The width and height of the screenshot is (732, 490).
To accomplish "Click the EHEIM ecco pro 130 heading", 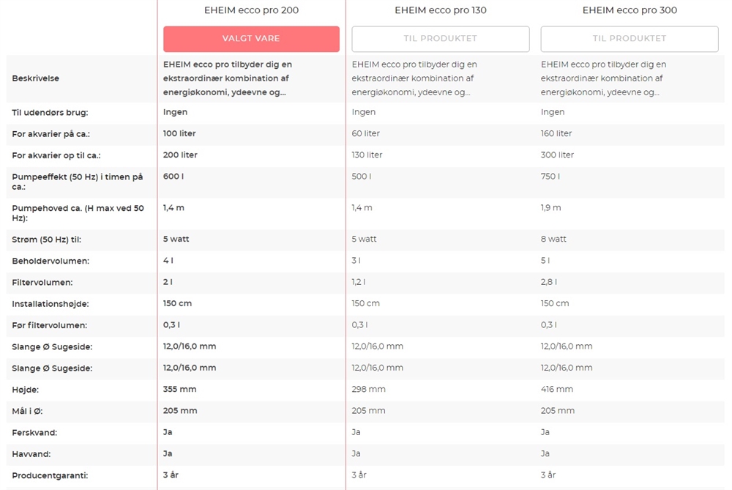I will [440, 10].
